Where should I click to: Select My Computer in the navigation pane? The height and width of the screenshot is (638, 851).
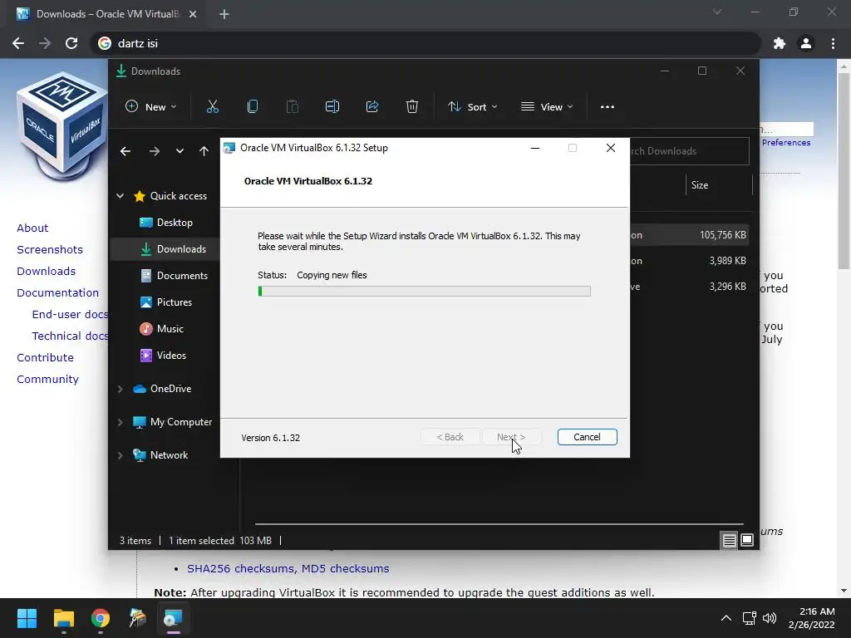[x=173, y=422]
